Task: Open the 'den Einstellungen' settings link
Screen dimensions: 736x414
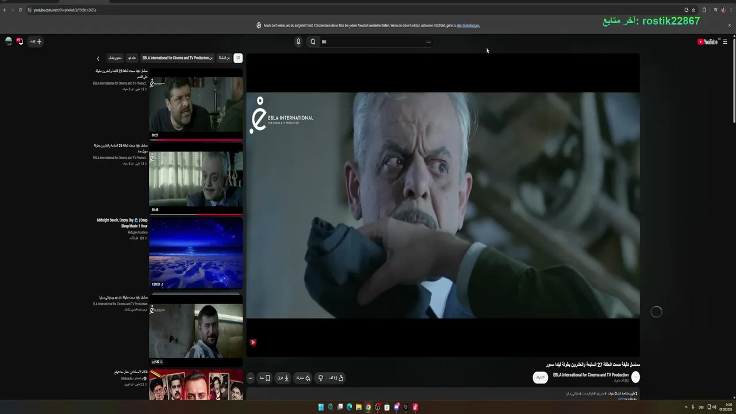Action: (468, 25)
